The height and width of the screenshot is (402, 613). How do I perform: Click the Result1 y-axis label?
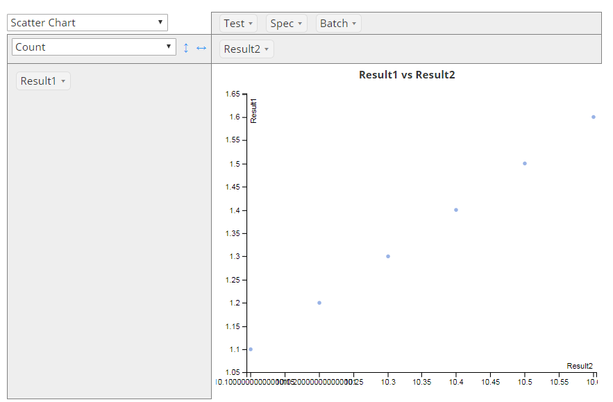[253, 111]
